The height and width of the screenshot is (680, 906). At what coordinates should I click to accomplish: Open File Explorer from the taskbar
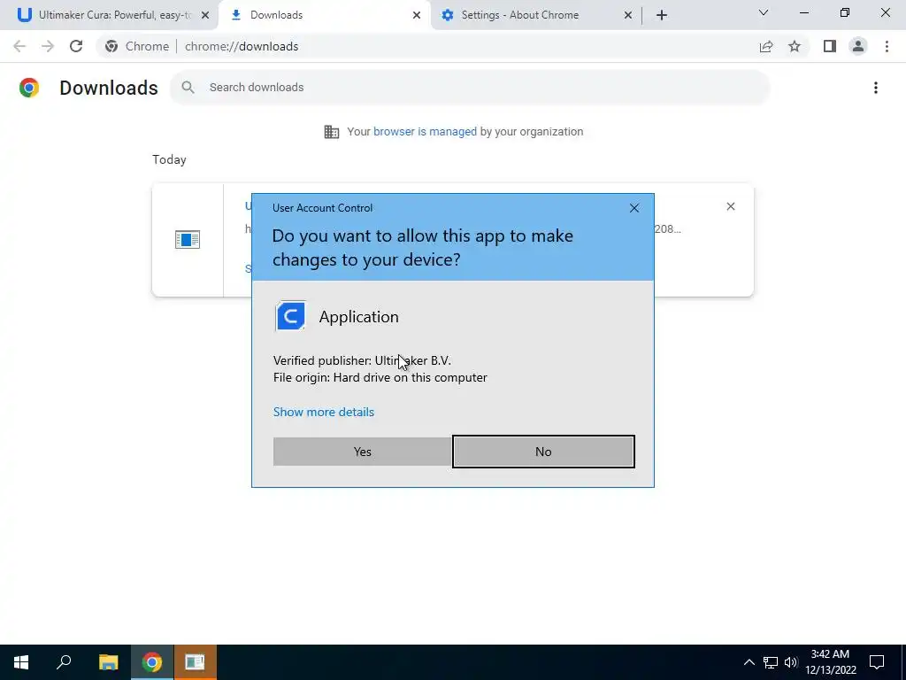coord(108,662)
